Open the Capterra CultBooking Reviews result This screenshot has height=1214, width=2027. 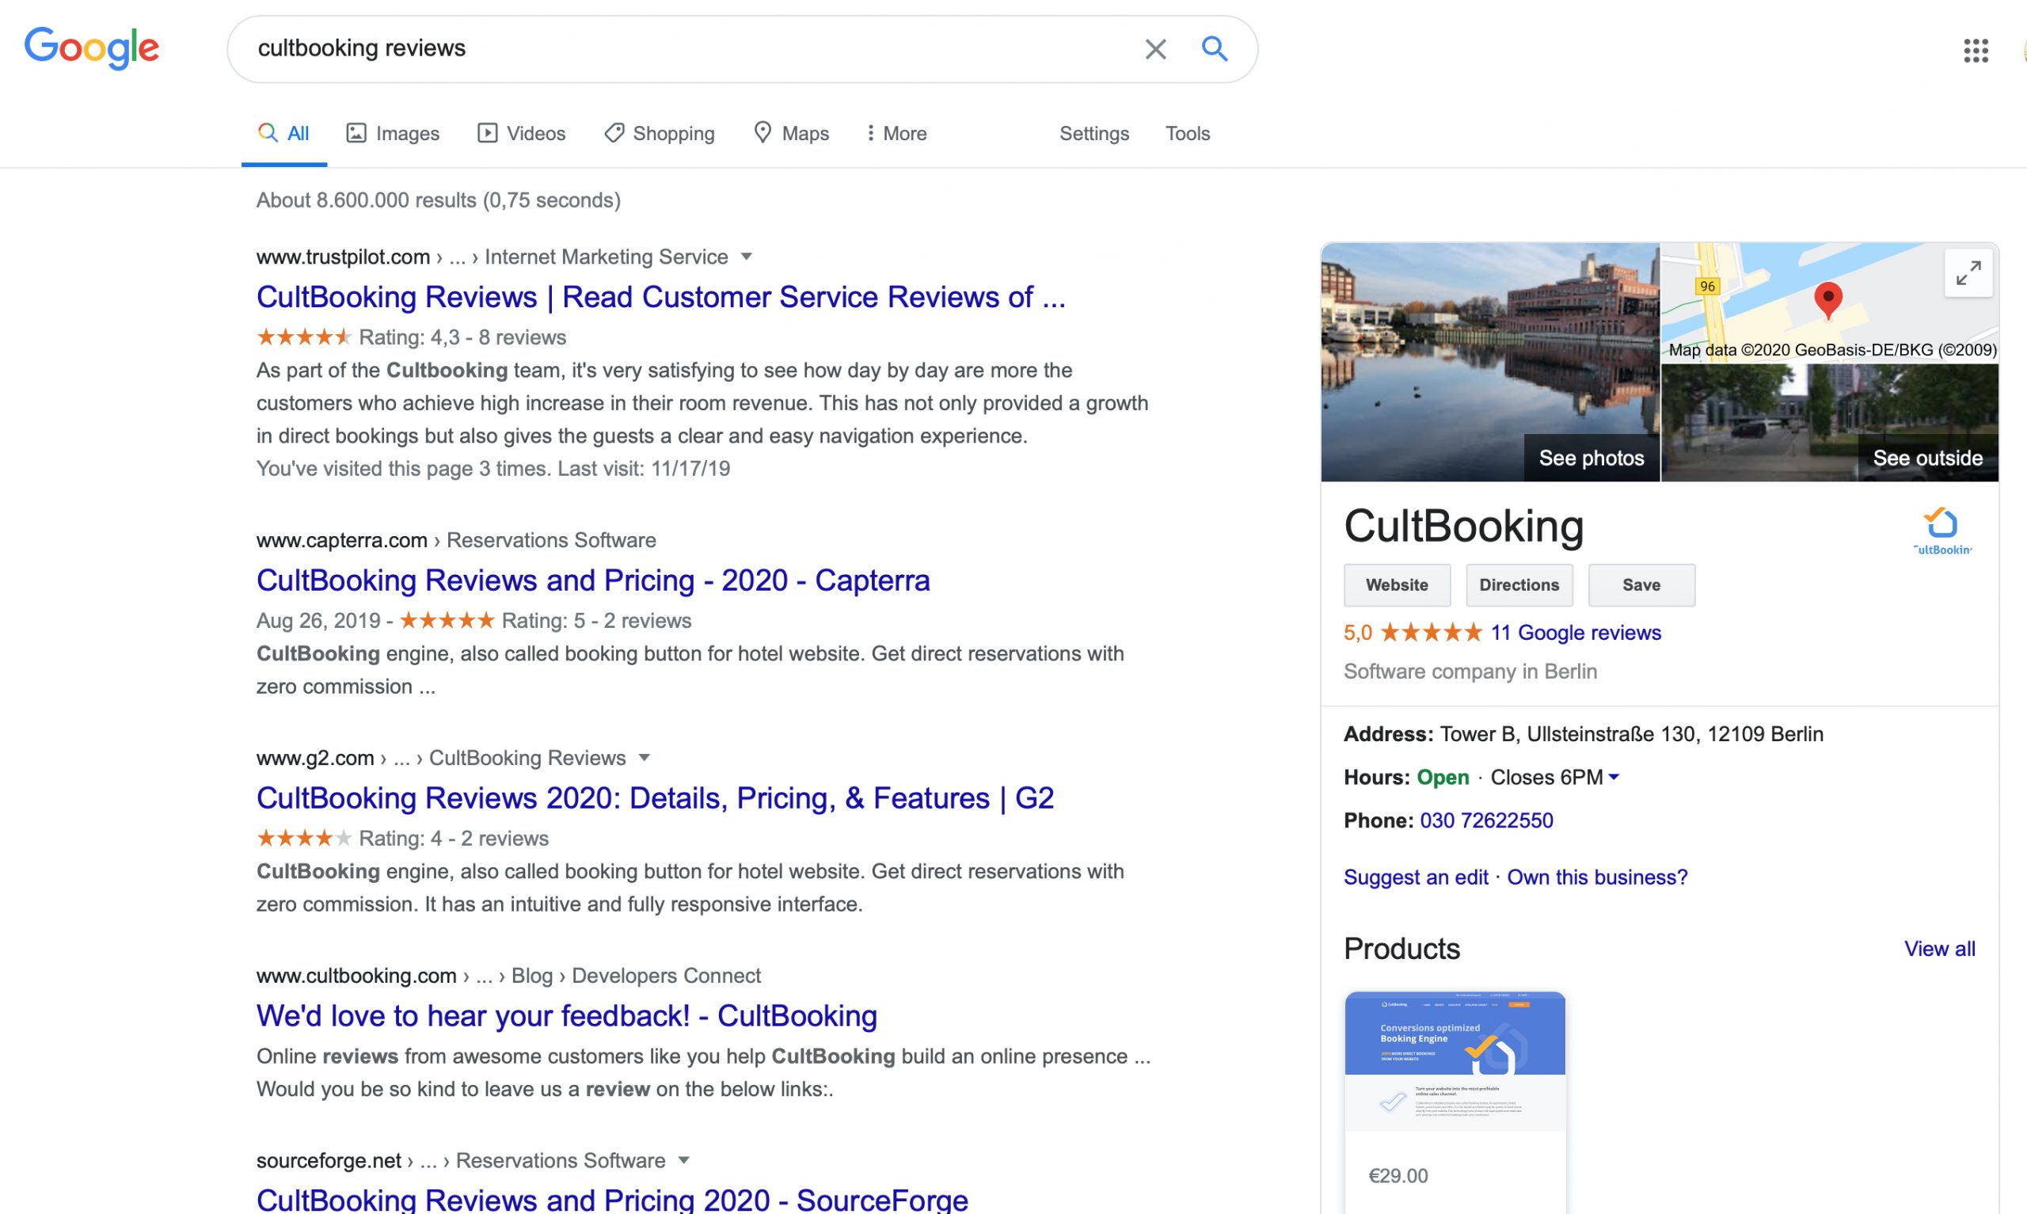click(x=592, y=580)
